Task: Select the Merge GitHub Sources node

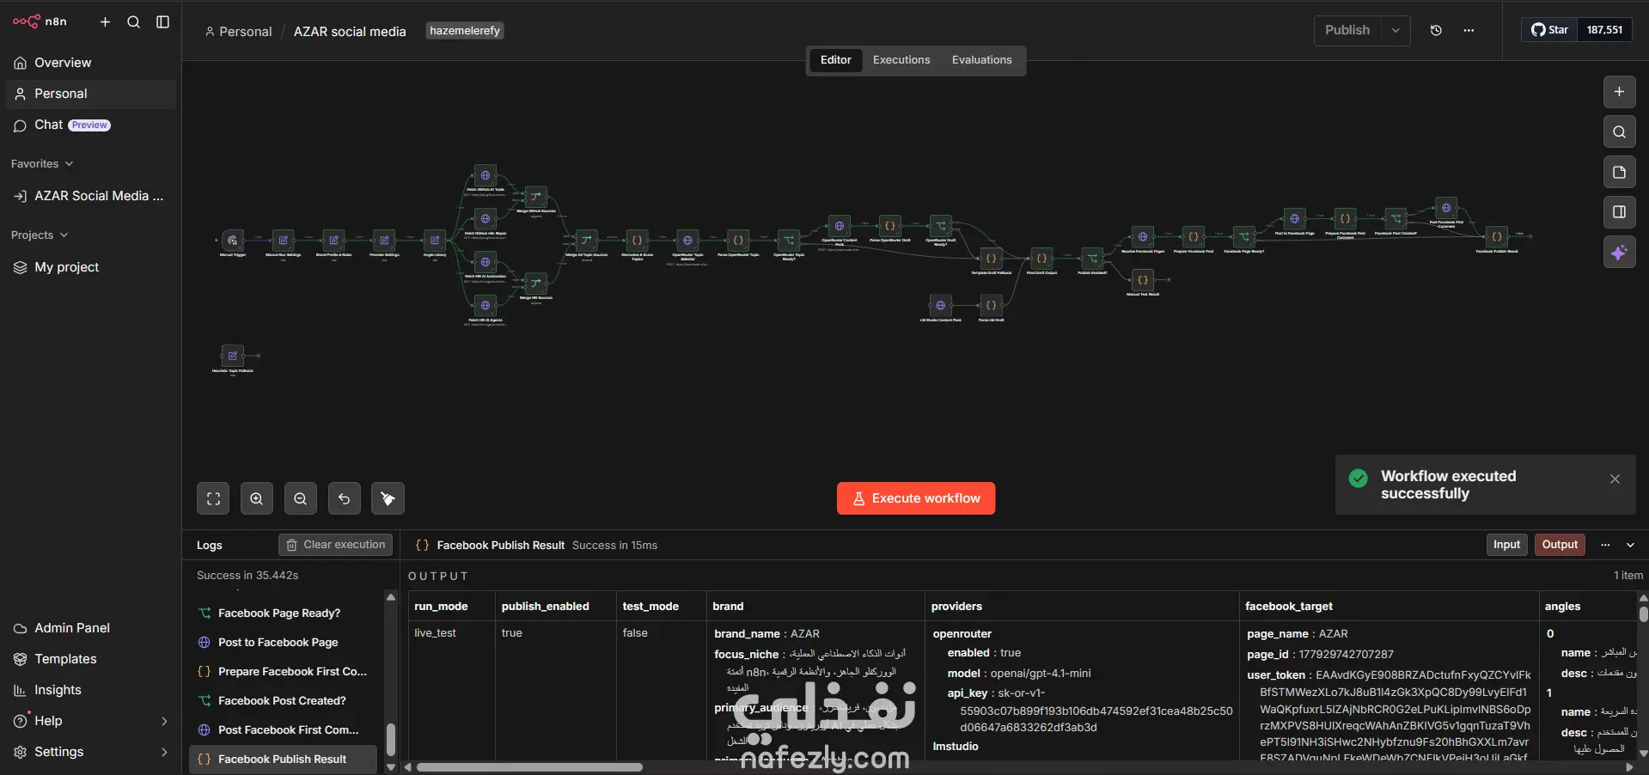Action: 535,197
